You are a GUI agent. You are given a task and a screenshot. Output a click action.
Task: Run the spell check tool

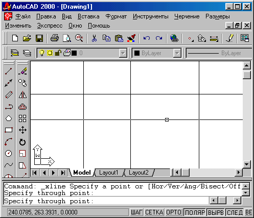click(79, 38)
